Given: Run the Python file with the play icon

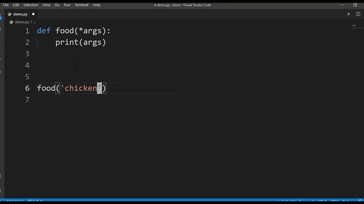Looking at the screenshot, I should [349, 14].
